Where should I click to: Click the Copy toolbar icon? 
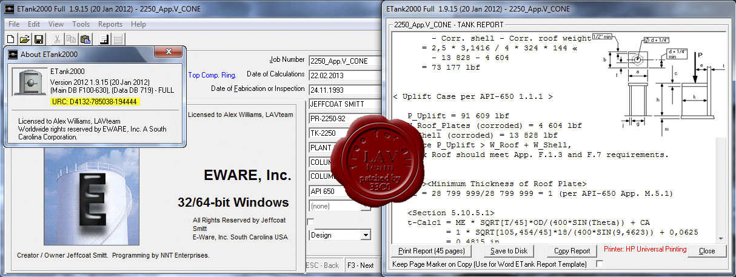tap(71, 39)
